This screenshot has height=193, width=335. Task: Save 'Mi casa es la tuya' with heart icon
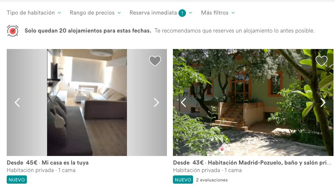155,61
